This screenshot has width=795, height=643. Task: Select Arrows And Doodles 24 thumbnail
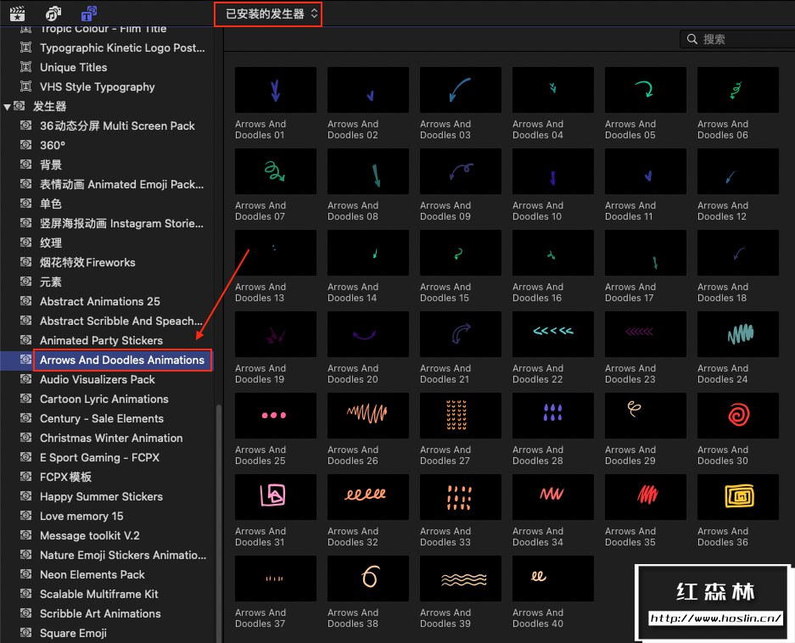click(737, 334)
